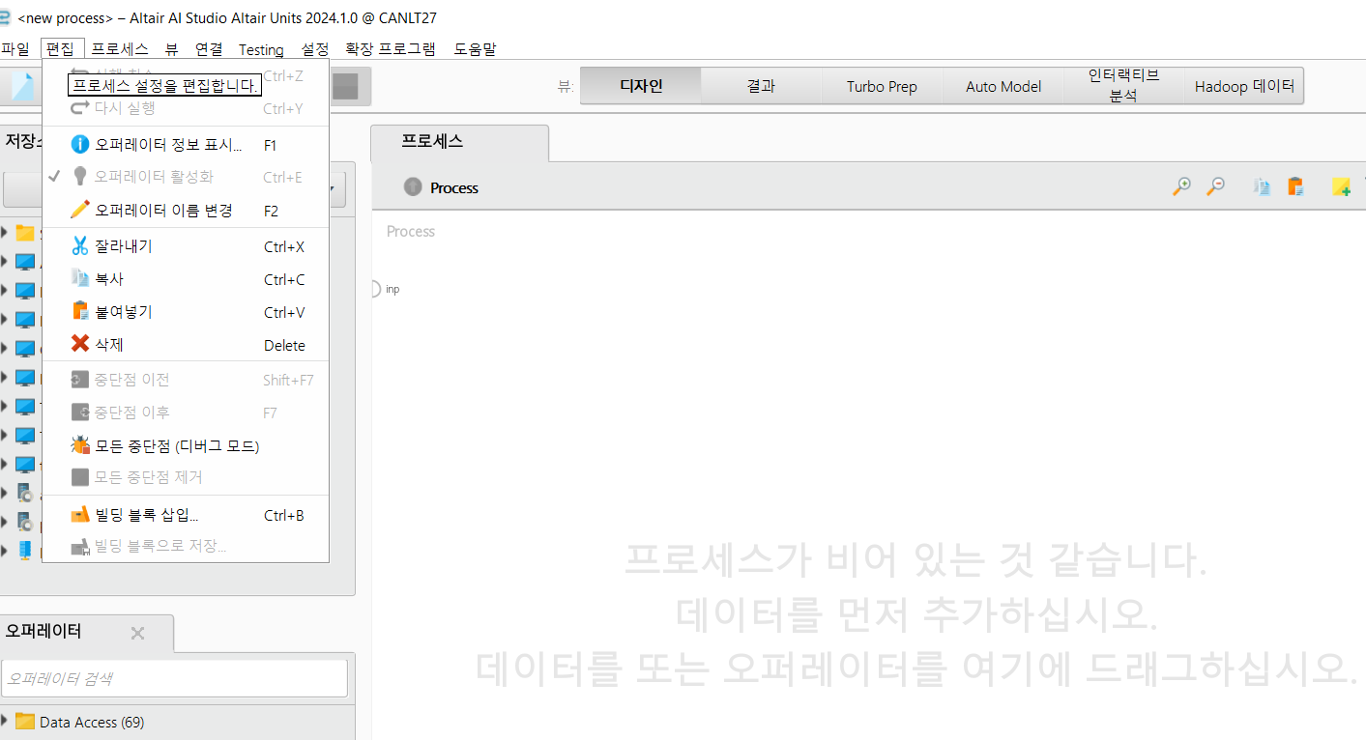The width and height of the screenshot is (1366, 740).
Task: Expand the Data Access (69) folder
Action: [x=6, y=722]
